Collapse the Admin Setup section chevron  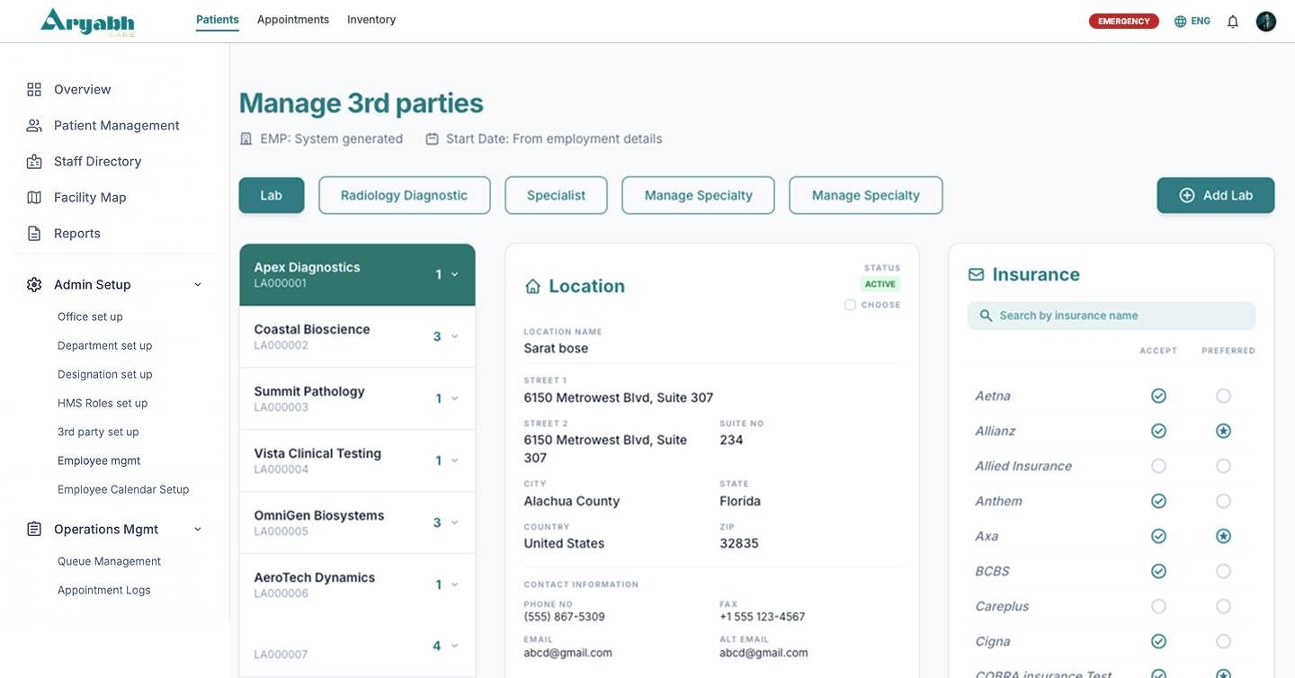pyautogui.click(x=198, y=285)
